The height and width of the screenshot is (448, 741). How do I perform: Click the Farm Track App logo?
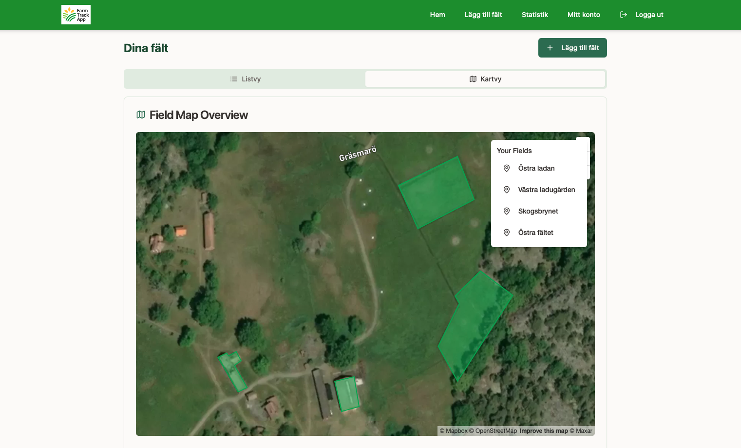76,15
